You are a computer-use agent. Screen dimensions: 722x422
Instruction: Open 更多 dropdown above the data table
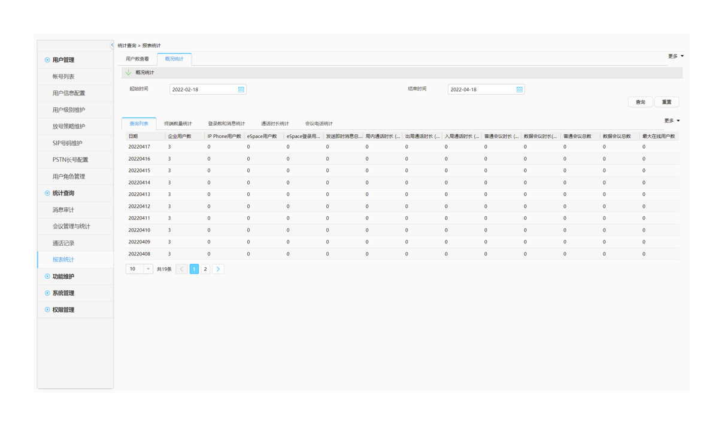[672, 120]
